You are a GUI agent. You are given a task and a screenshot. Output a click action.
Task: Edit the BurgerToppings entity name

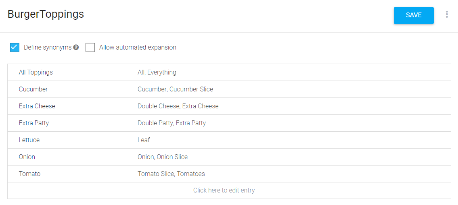coord(46,14)
